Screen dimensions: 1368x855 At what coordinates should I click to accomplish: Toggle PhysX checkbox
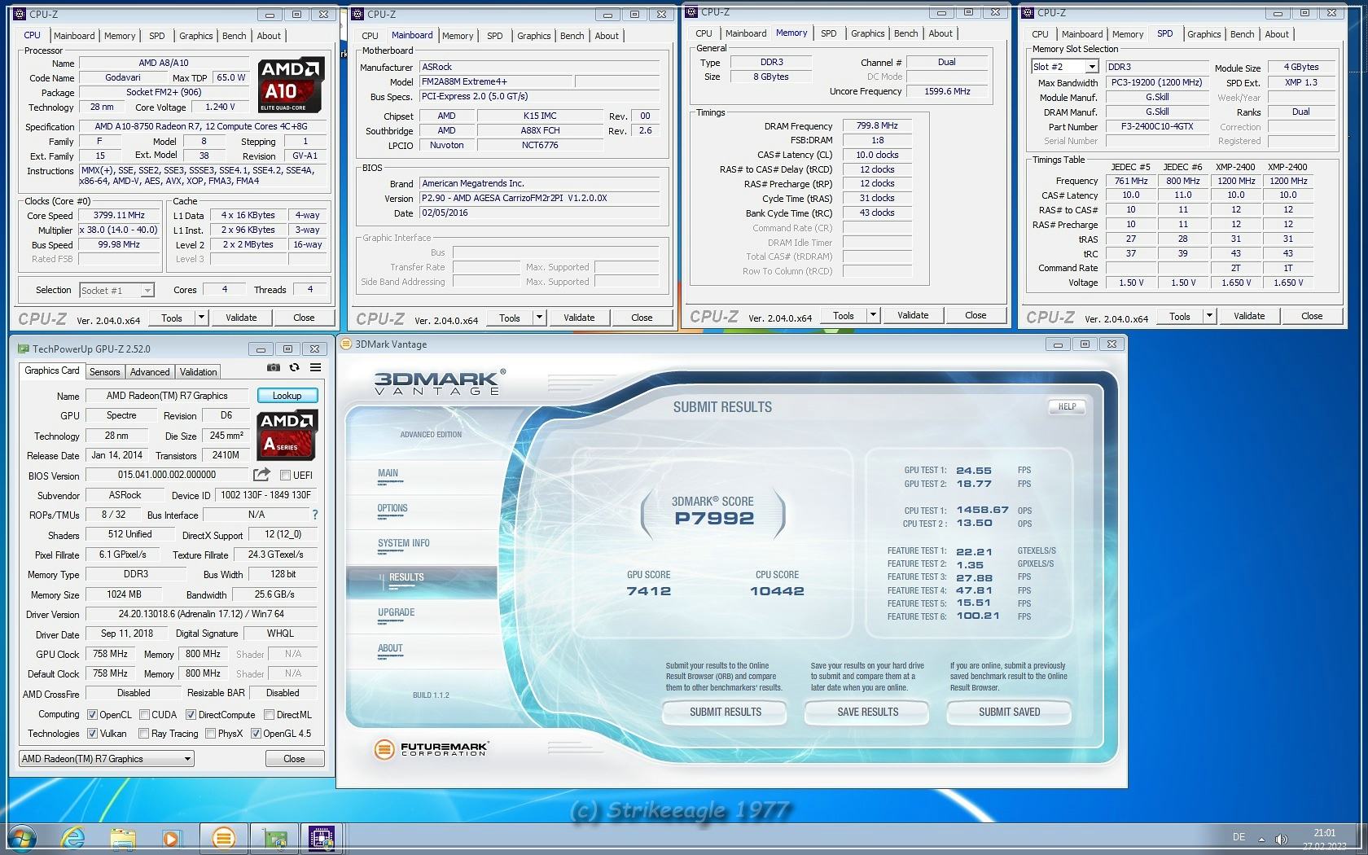[x=210, y=733]
